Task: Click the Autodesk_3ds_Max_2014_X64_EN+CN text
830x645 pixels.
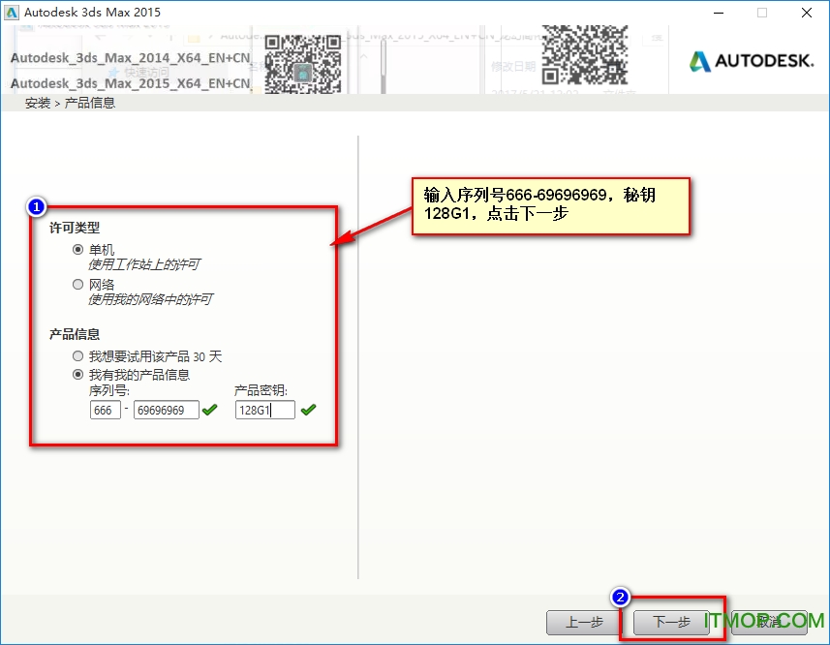Action: tap(130, 58)
